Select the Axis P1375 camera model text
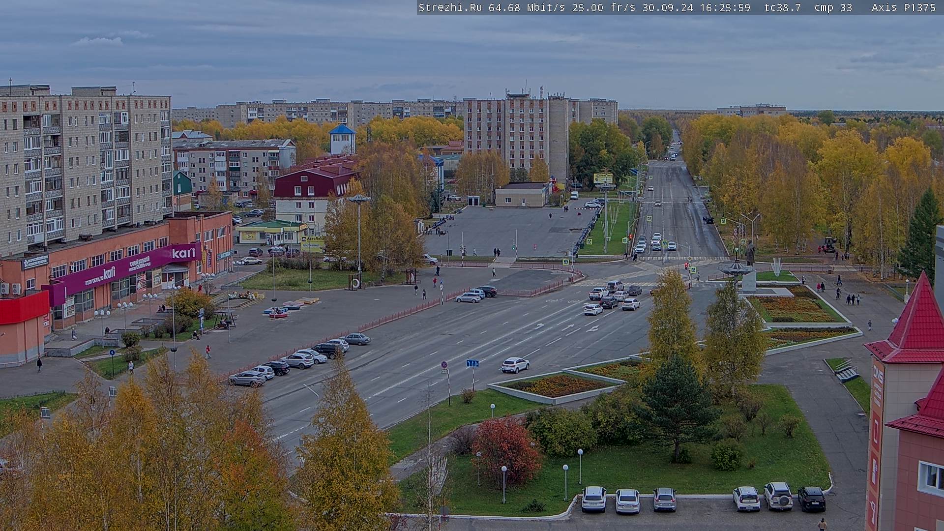 click(x=904, y=7)
